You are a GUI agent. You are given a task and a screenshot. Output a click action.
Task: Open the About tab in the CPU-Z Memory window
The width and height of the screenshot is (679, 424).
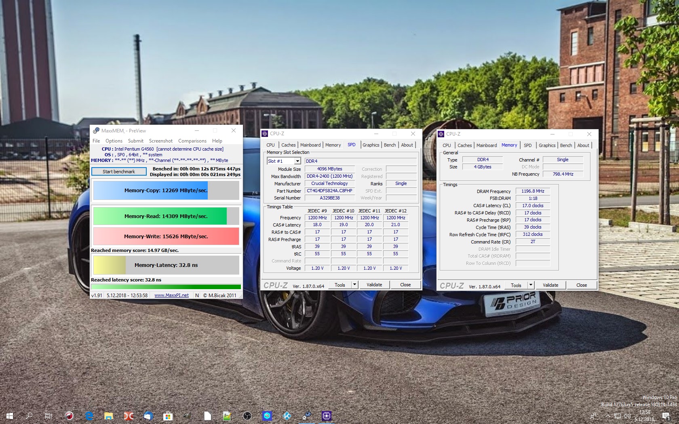(x=583, y=145)
